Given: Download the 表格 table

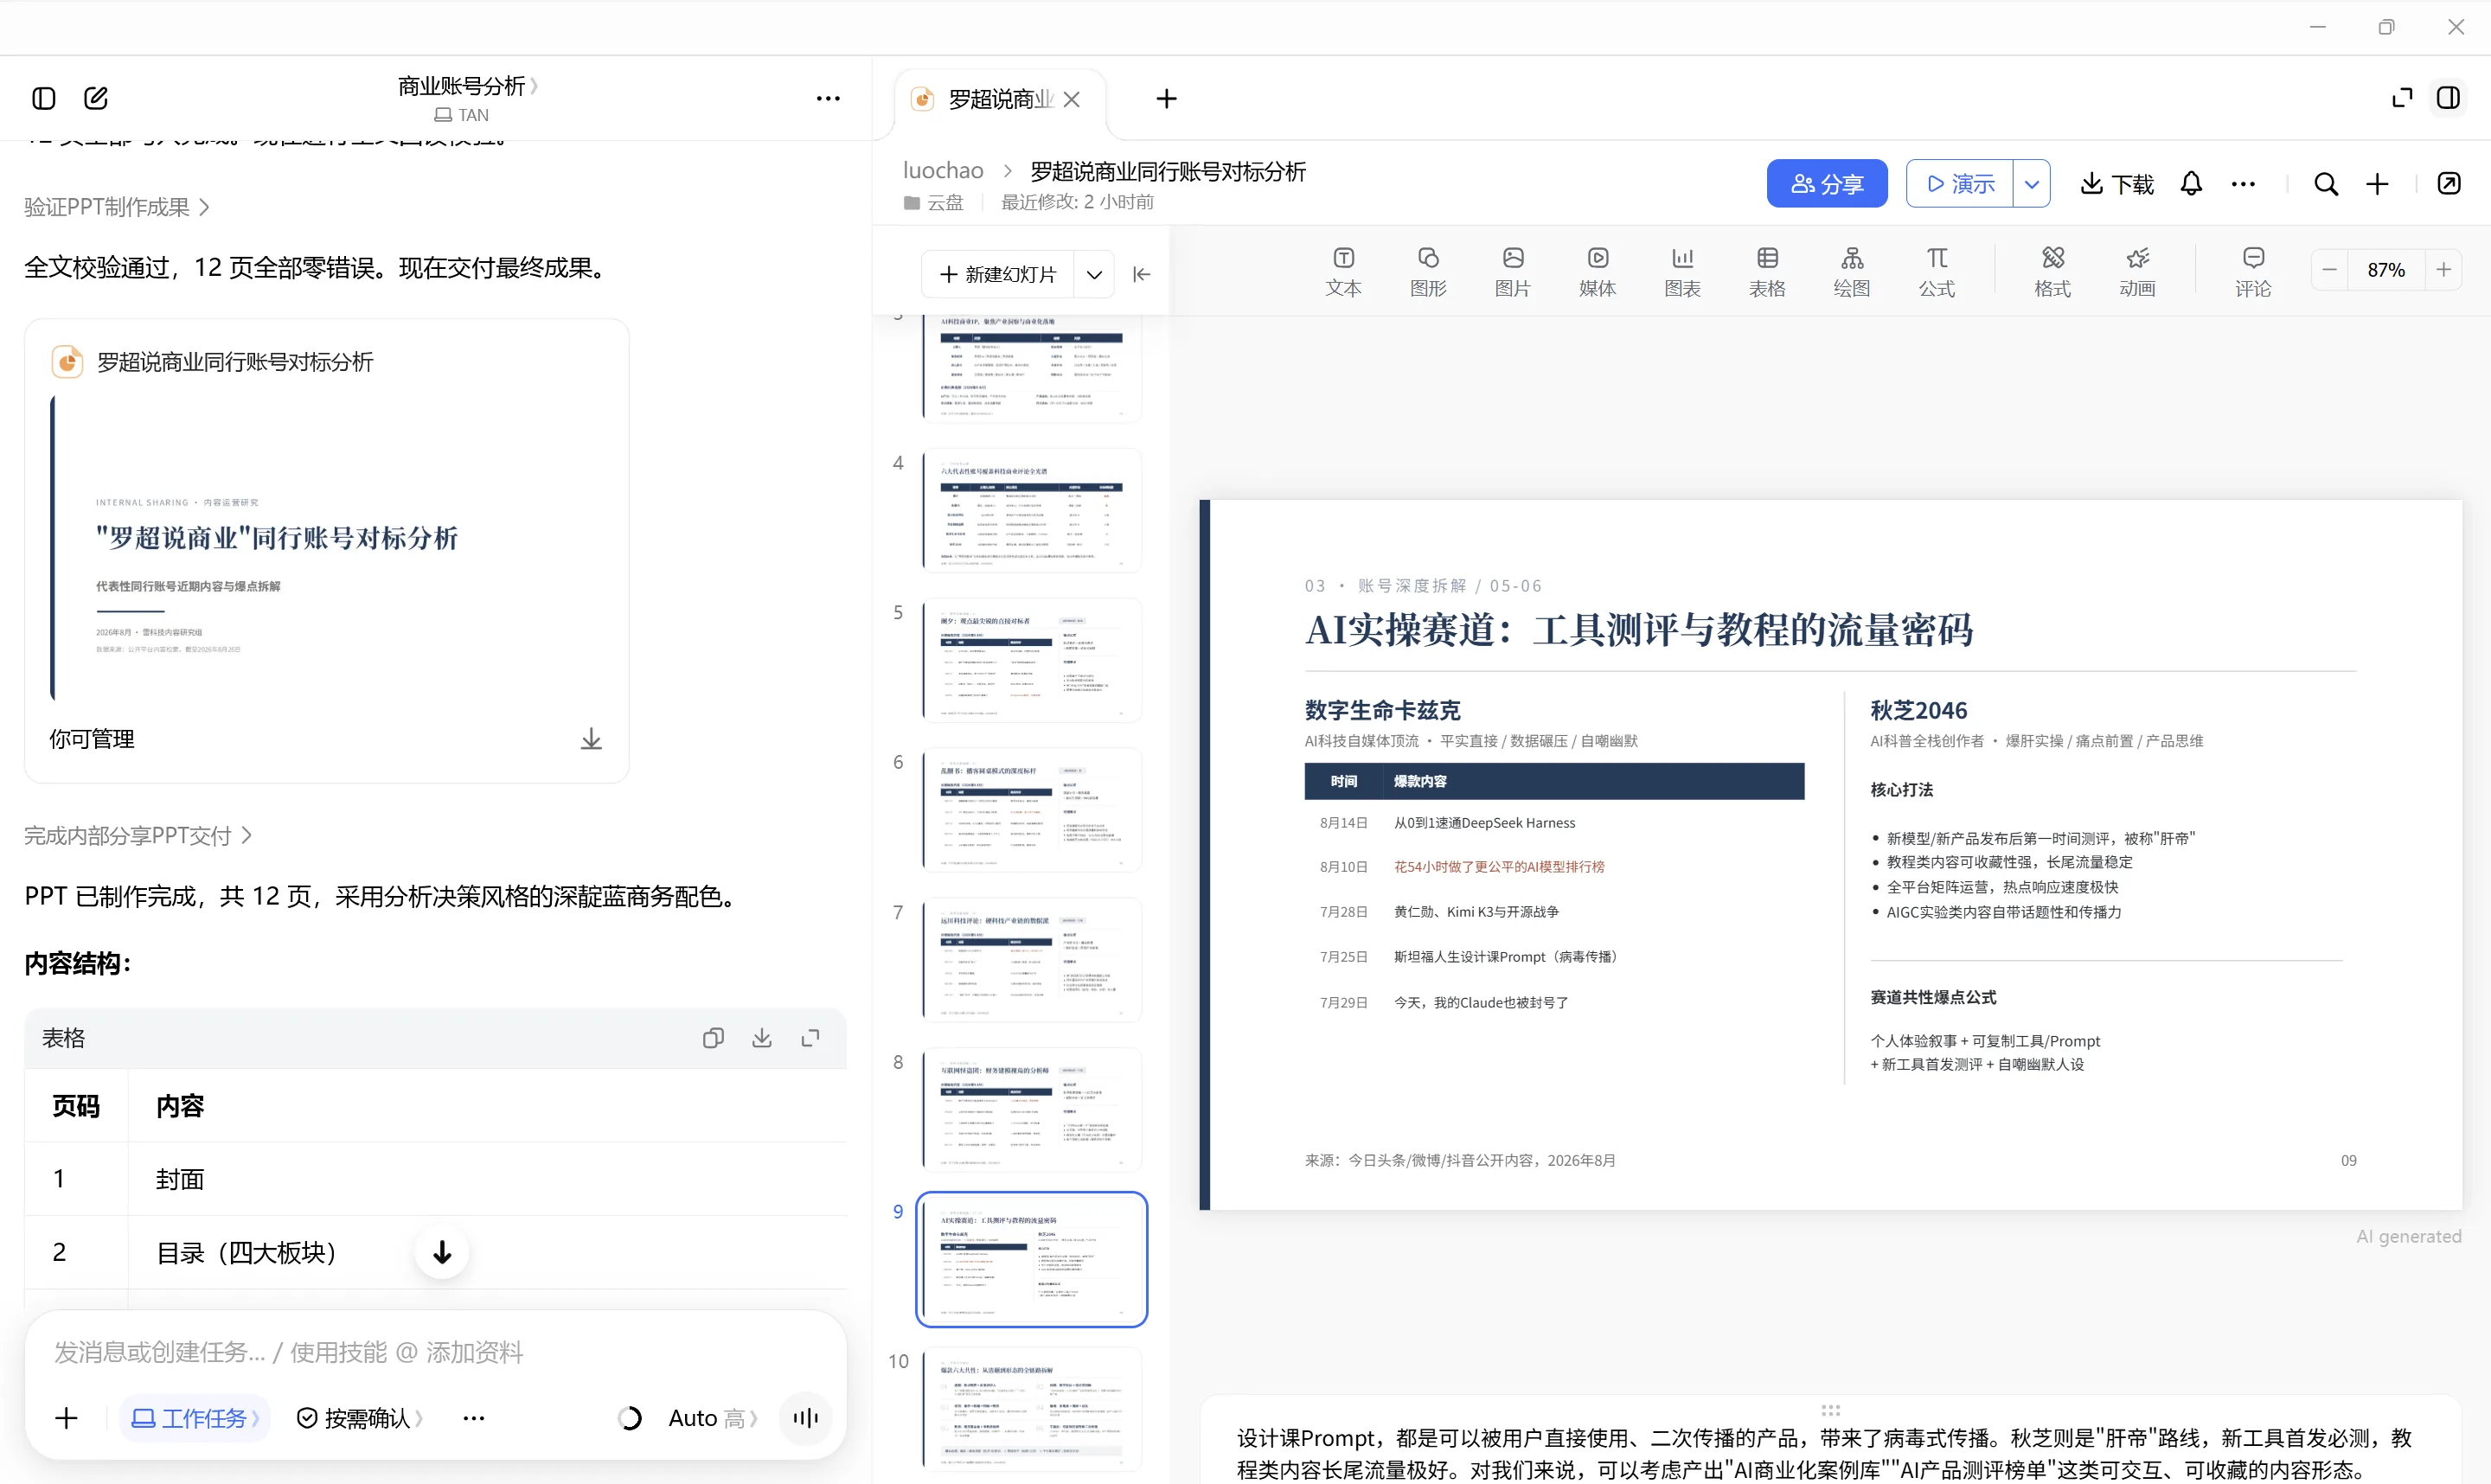Looking at the screenshot, I should click(x=762, y=1038).
